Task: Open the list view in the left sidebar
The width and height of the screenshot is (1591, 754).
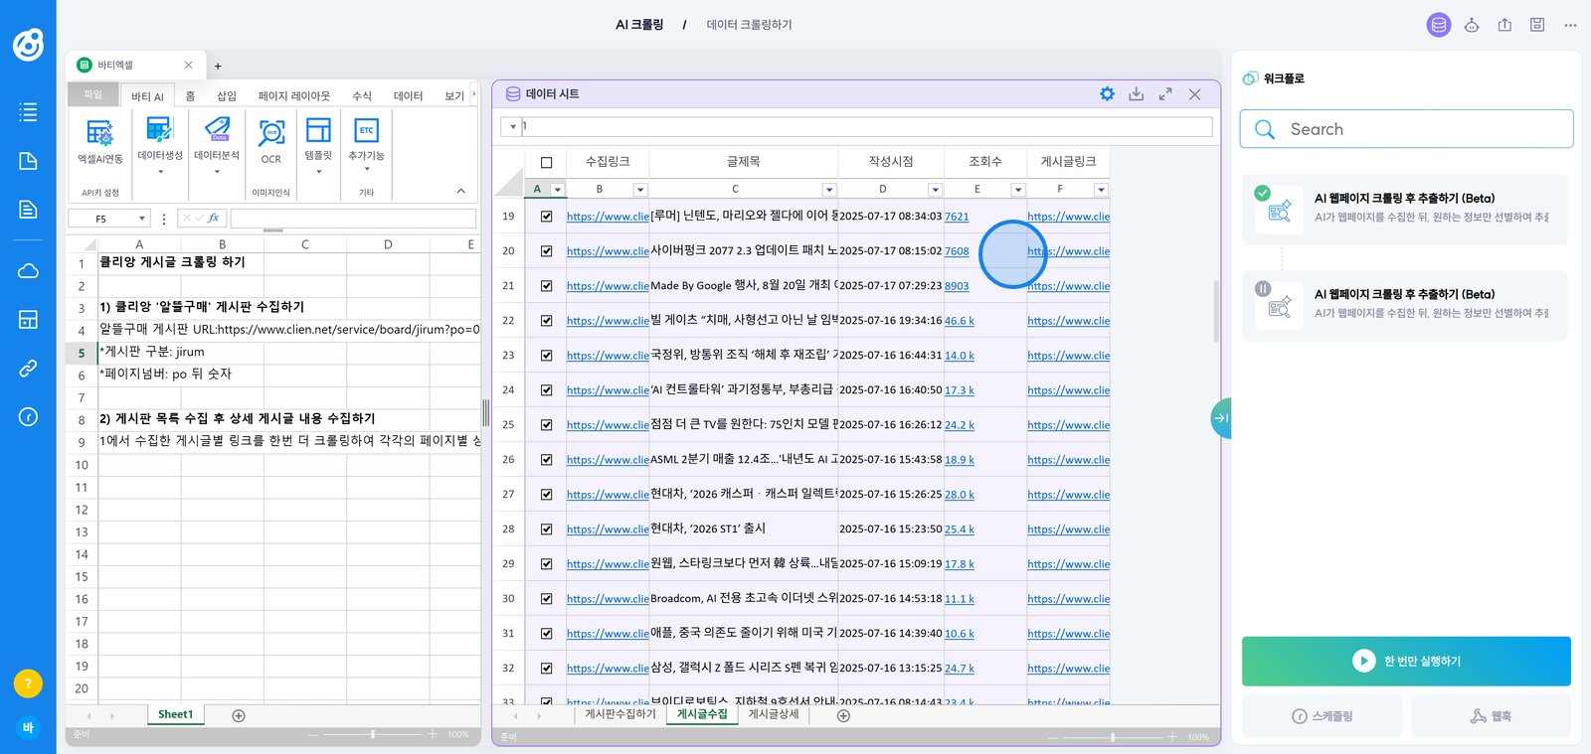Action: point(28,112)
